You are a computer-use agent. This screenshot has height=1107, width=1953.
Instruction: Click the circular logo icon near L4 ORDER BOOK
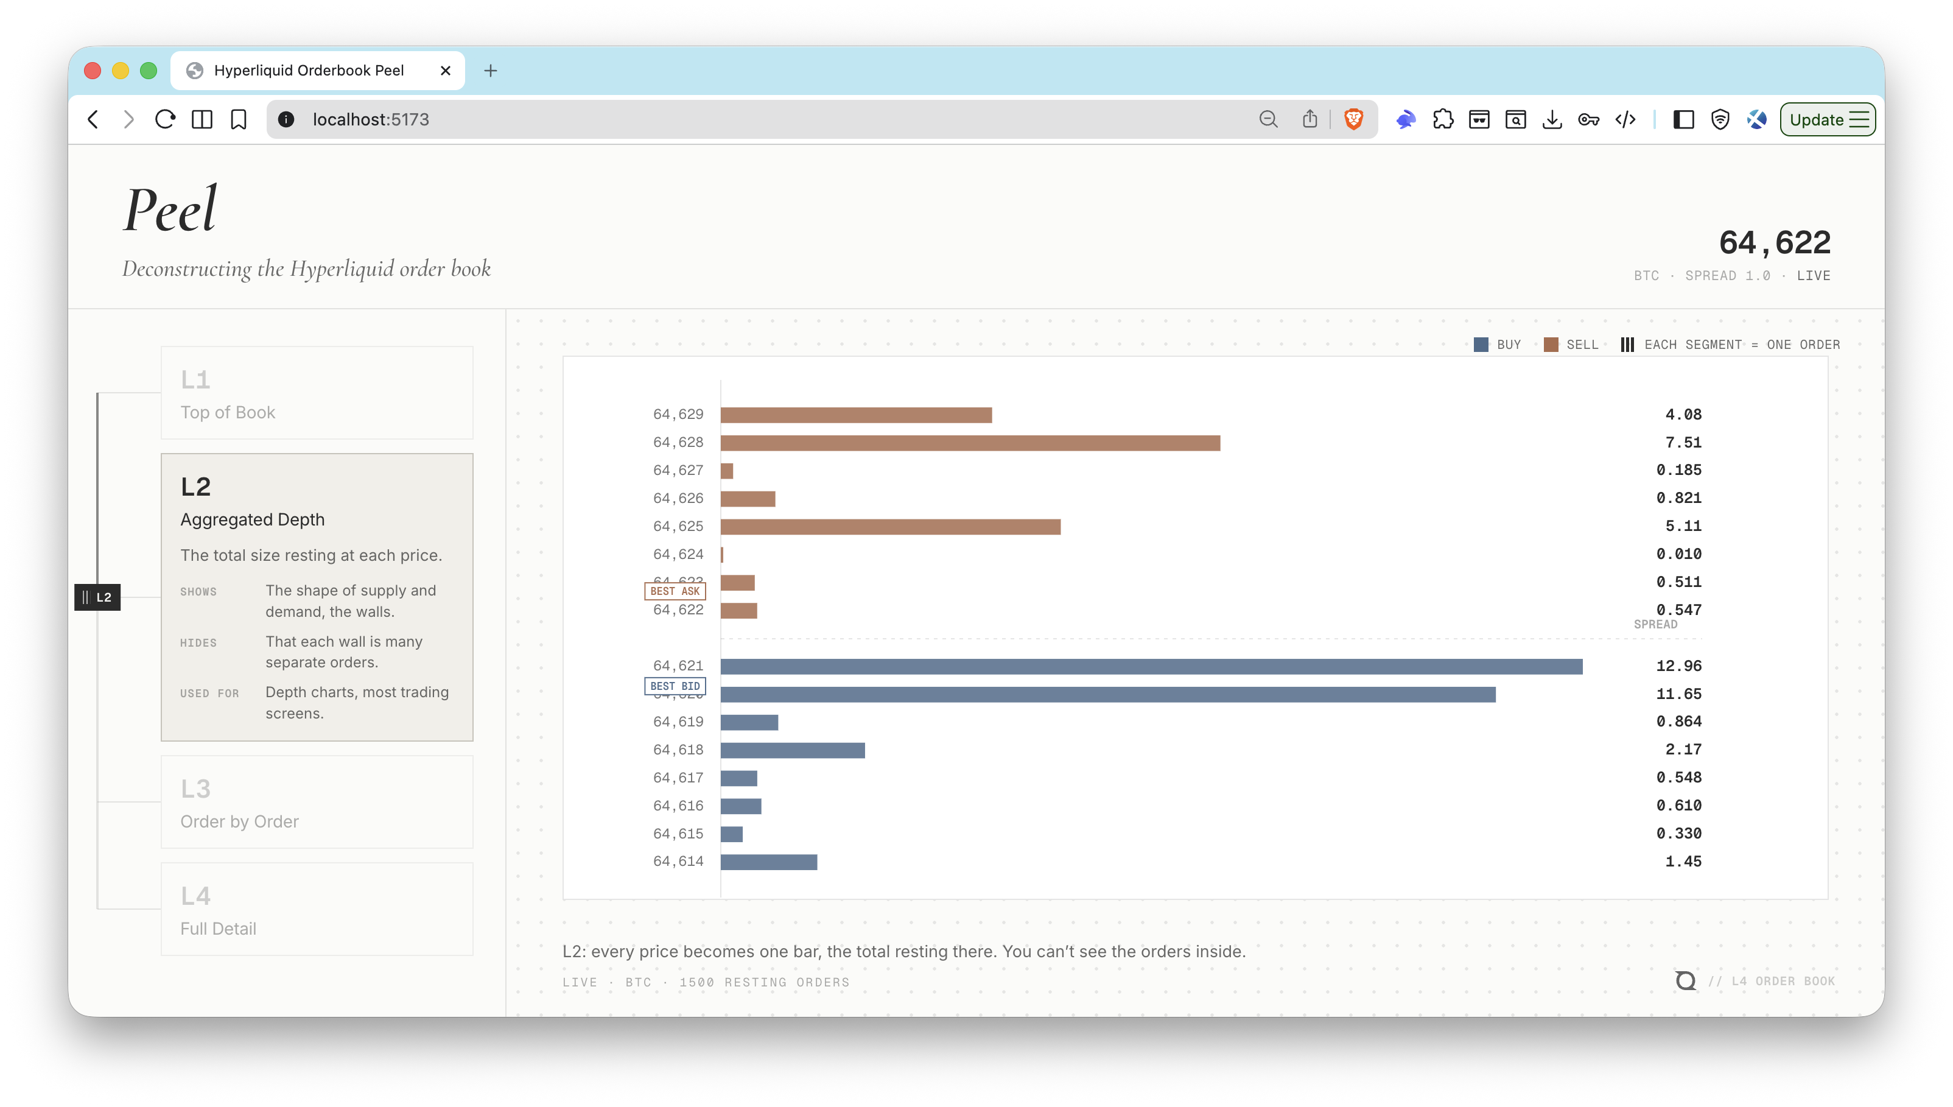tap(1685, 981)
